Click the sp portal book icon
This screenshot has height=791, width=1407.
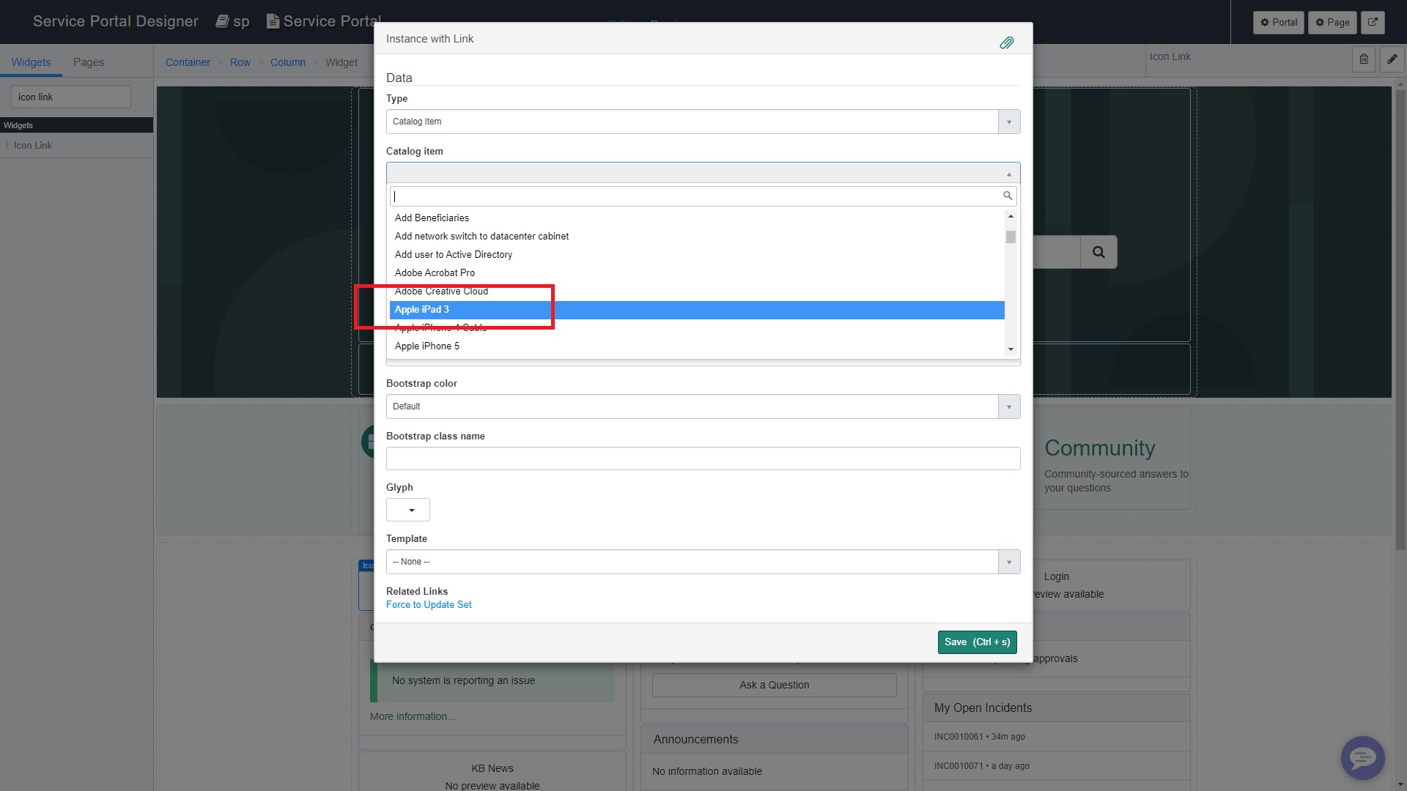click(222, 21)
